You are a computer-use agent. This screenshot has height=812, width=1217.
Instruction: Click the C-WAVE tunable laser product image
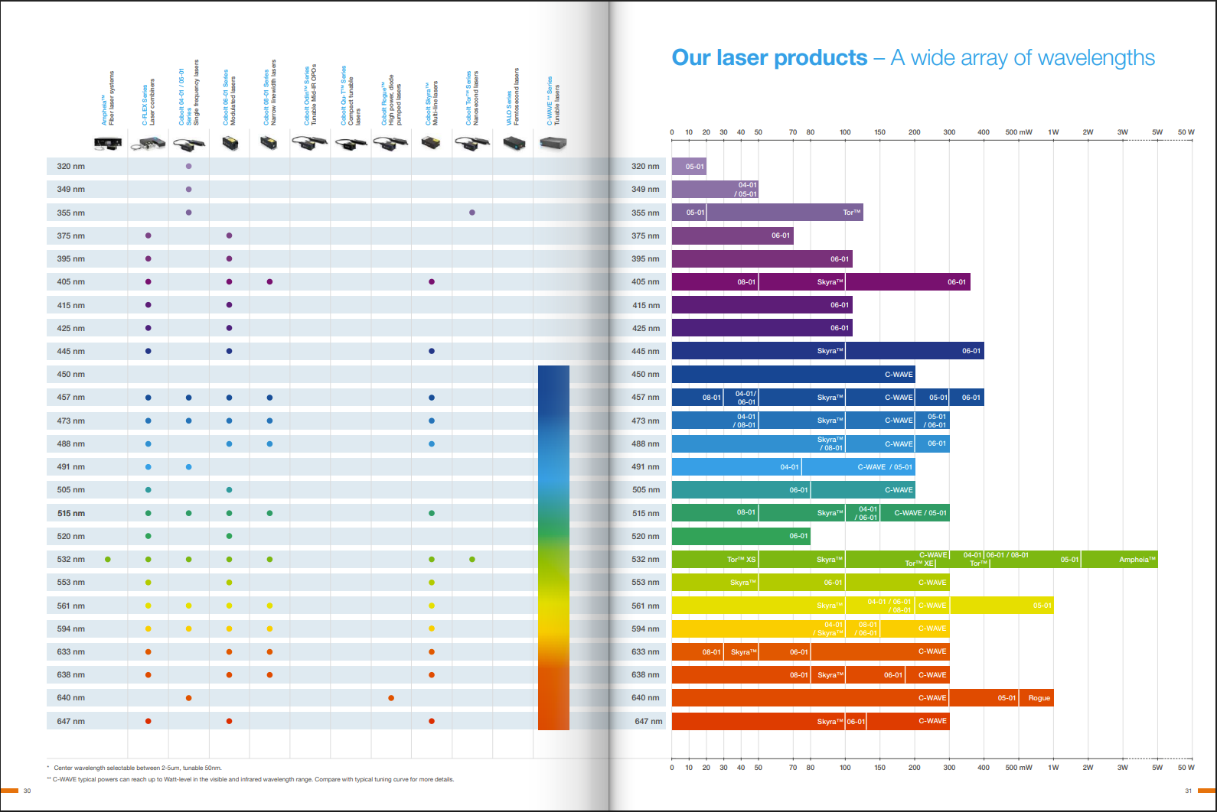tap(553, 143)
